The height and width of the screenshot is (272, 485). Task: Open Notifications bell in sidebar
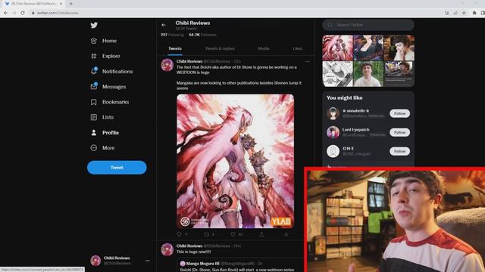pos(111,71)
